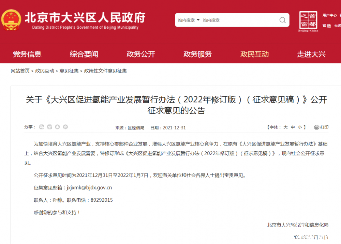Click the fourth share icon (star)

click(x=65, y=127)
